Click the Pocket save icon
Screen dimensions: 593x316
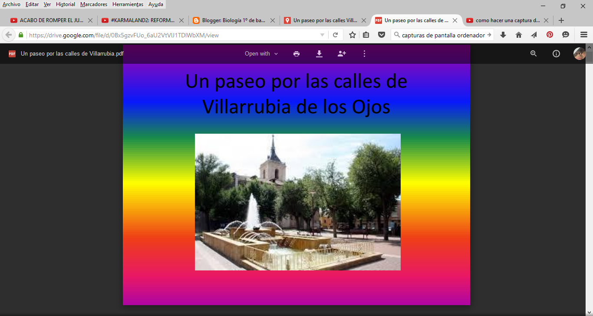click(382, 35)
